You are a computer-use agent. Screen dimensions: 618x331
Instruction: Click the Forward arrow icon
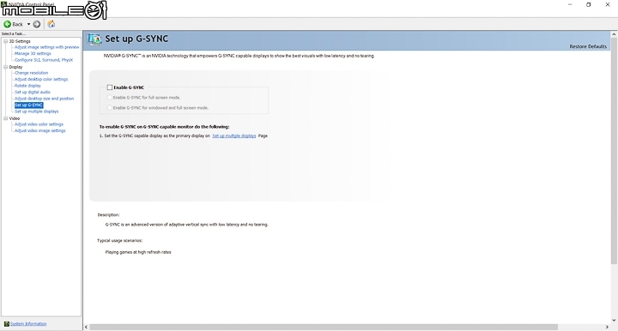tap(37, 24)
